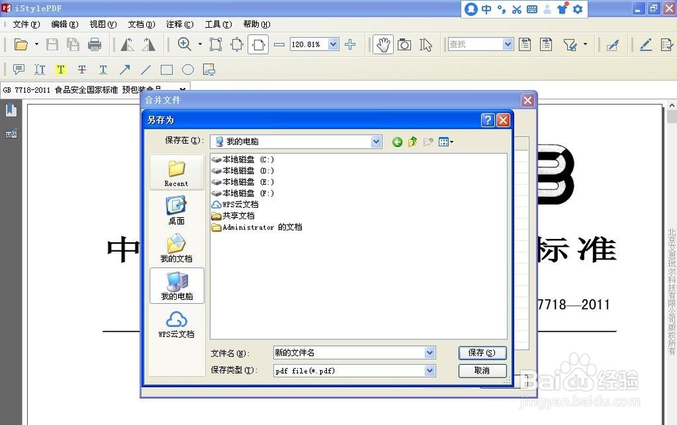Click the Open folder icon in the toolbar

tap(21, 45)
